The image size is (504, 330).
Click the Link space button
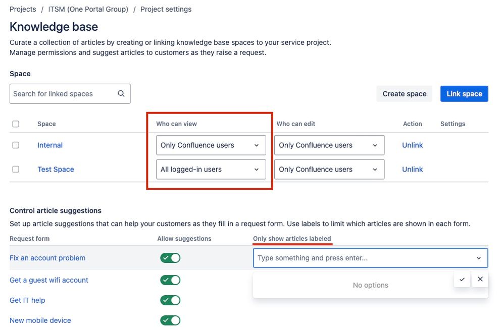pyautogui.click(x=464, y=94)
